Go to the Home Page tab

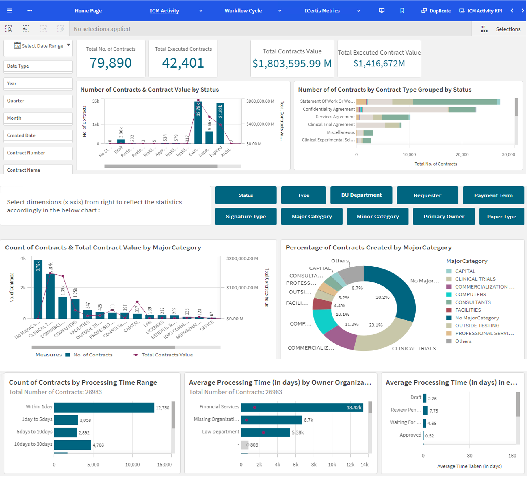click(x=88, y=11)
